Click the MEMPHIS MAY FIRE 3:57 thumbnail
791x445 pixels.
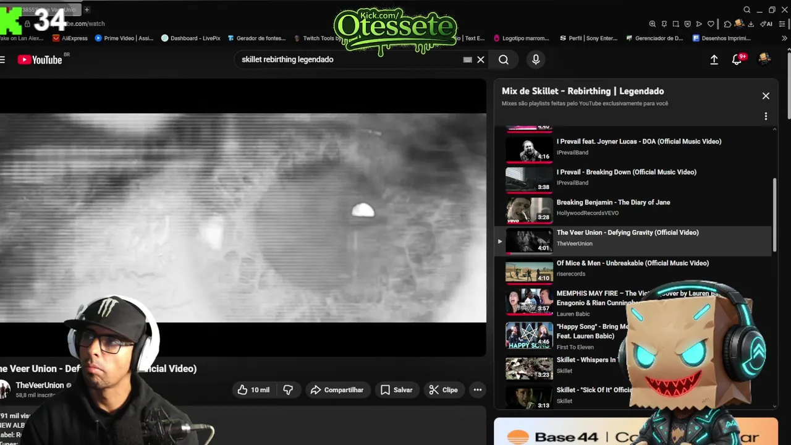(x=529, y=301)
